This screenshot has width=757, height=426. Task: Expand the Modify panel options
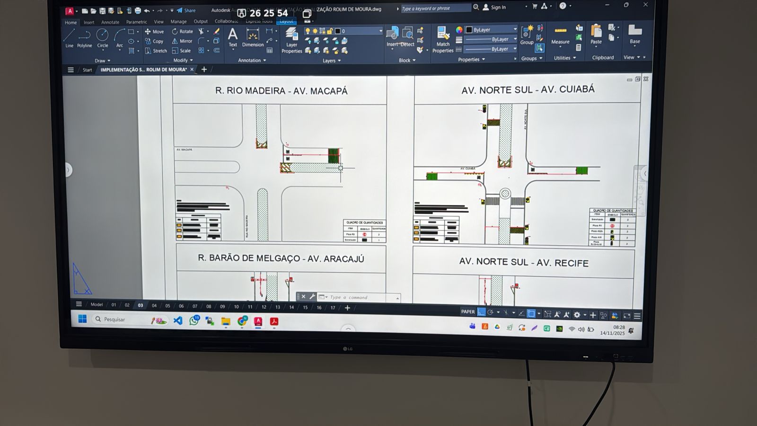[183, 61]
